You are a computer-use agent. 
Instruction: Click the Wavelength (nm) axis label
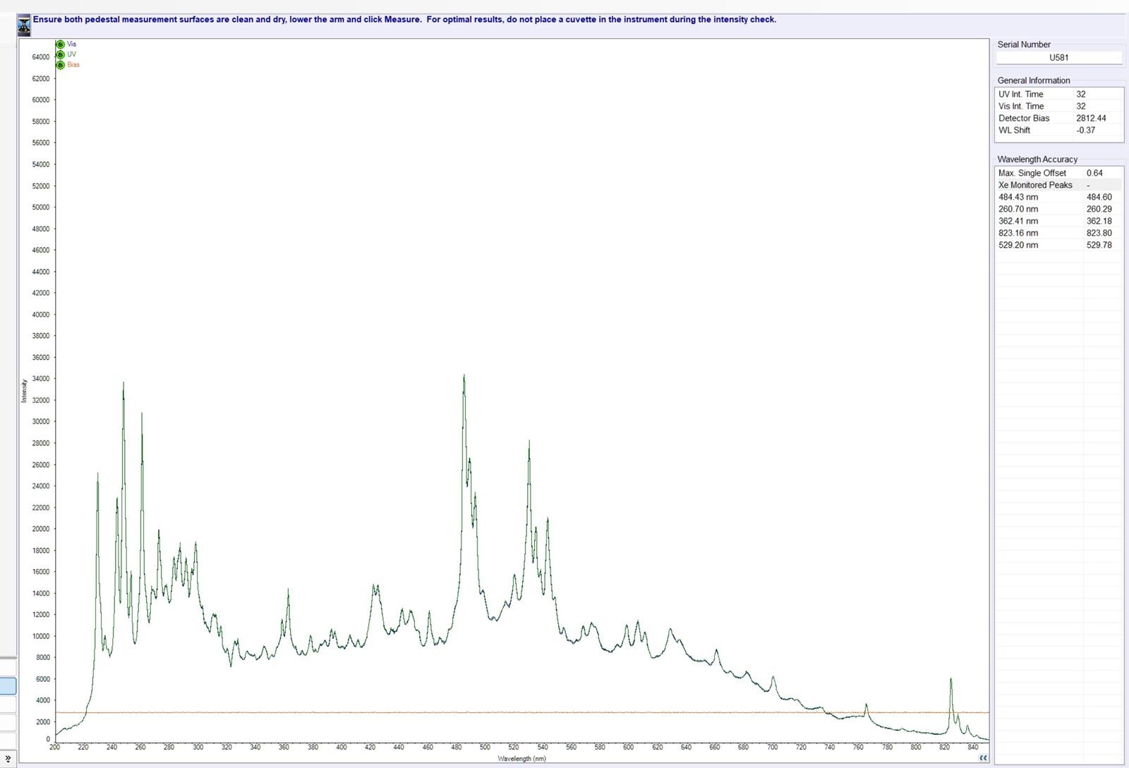point(521,759)
